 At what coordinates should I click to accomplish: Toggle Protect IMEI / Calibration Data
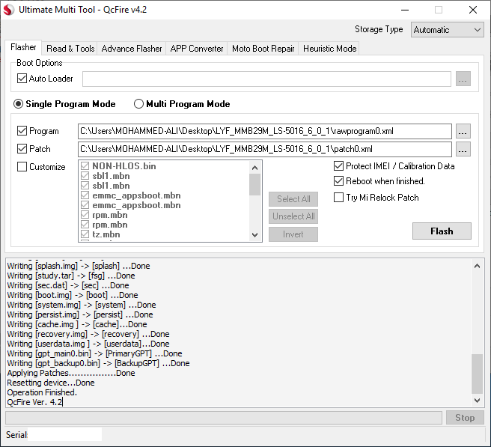tap(338, 166)
